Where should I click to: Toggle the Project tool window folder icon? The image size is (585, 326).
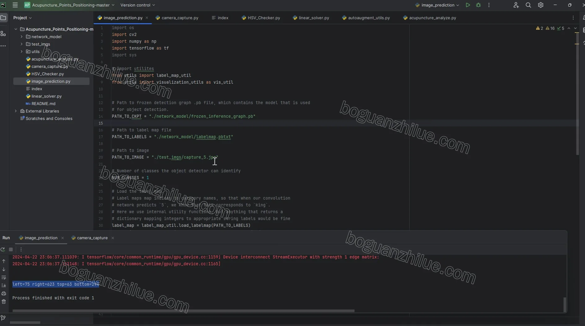pyautogui.click(x=3, y=18)
